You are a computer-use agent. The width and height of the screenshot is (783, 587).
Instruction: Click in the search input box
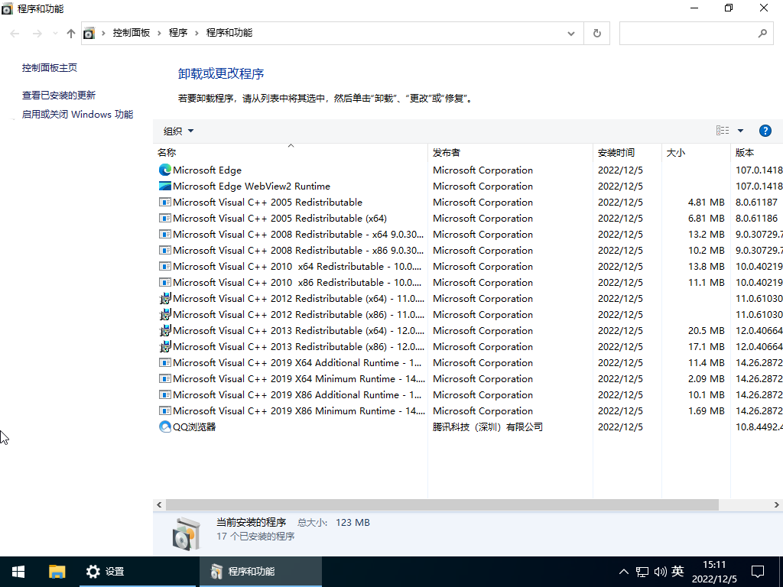coord(687,34)
